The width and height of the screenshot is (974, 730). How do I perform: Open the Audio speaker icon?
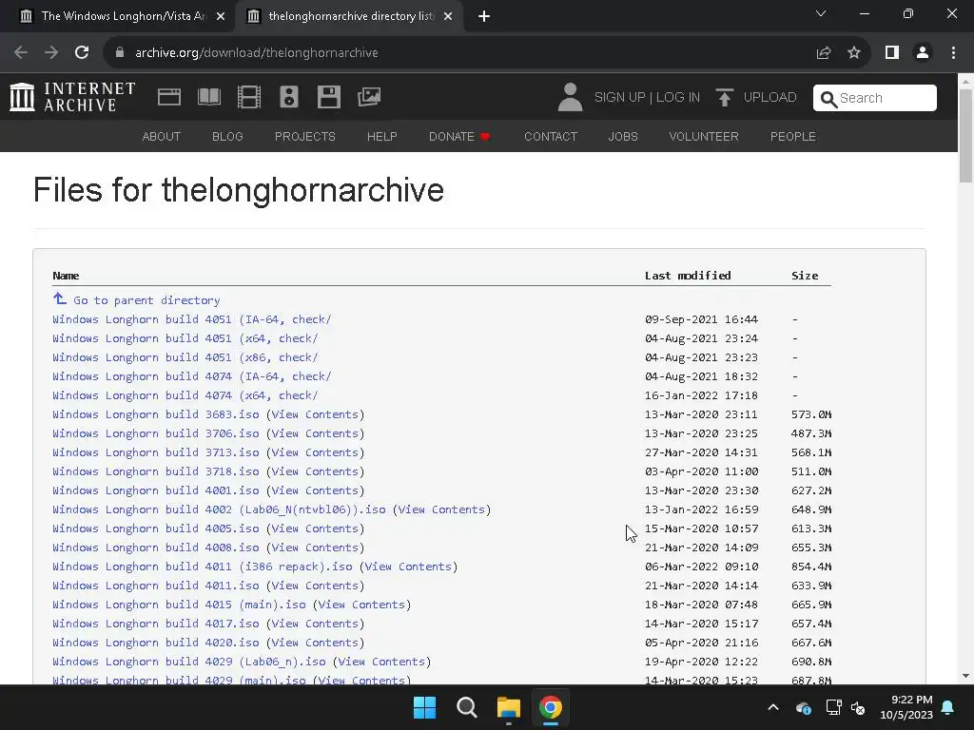click(289, 97)
